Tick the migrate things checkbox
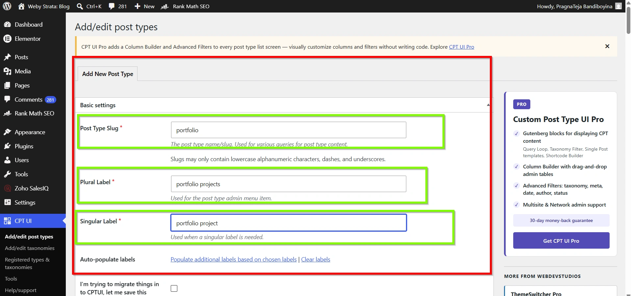 (x=174, y=288)
